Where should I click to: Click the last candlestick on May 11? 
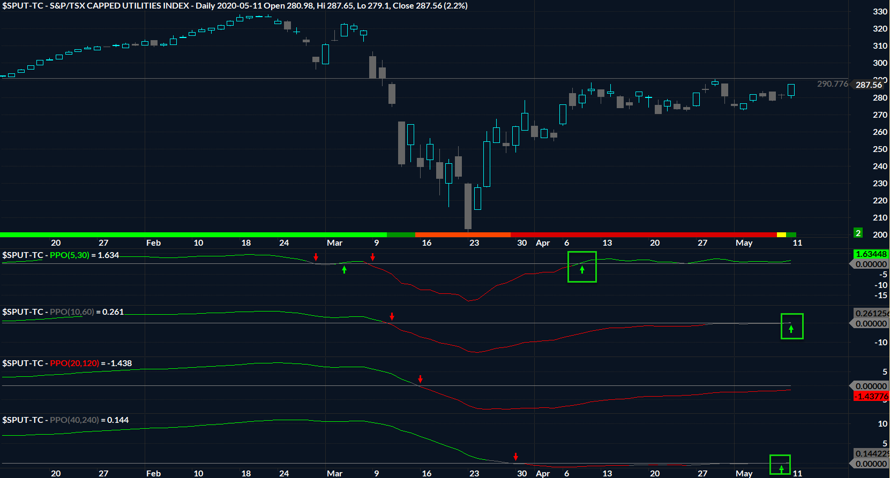[791, 90]
